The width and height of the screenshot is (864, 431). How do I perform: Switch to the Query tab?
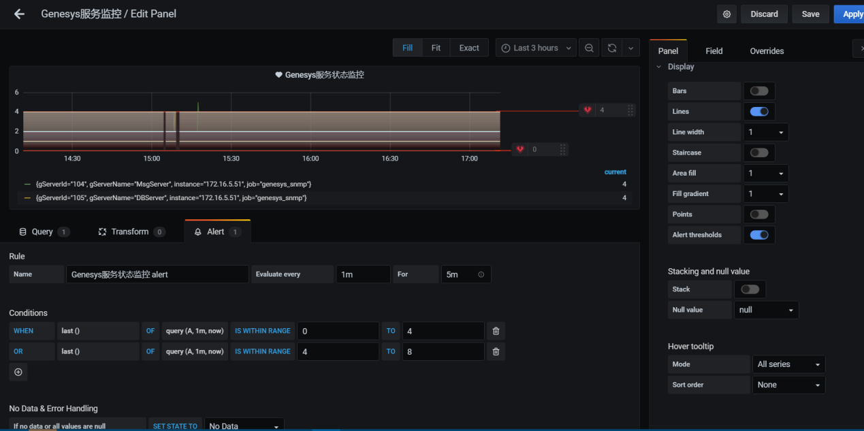point(43,232)
